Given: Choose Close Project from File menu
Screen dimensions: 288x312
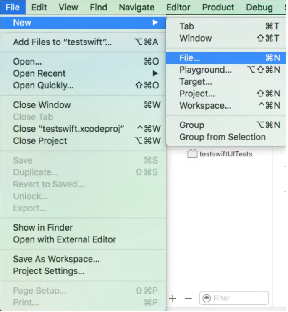Looking at the screenshot, I should pos(40,141).
